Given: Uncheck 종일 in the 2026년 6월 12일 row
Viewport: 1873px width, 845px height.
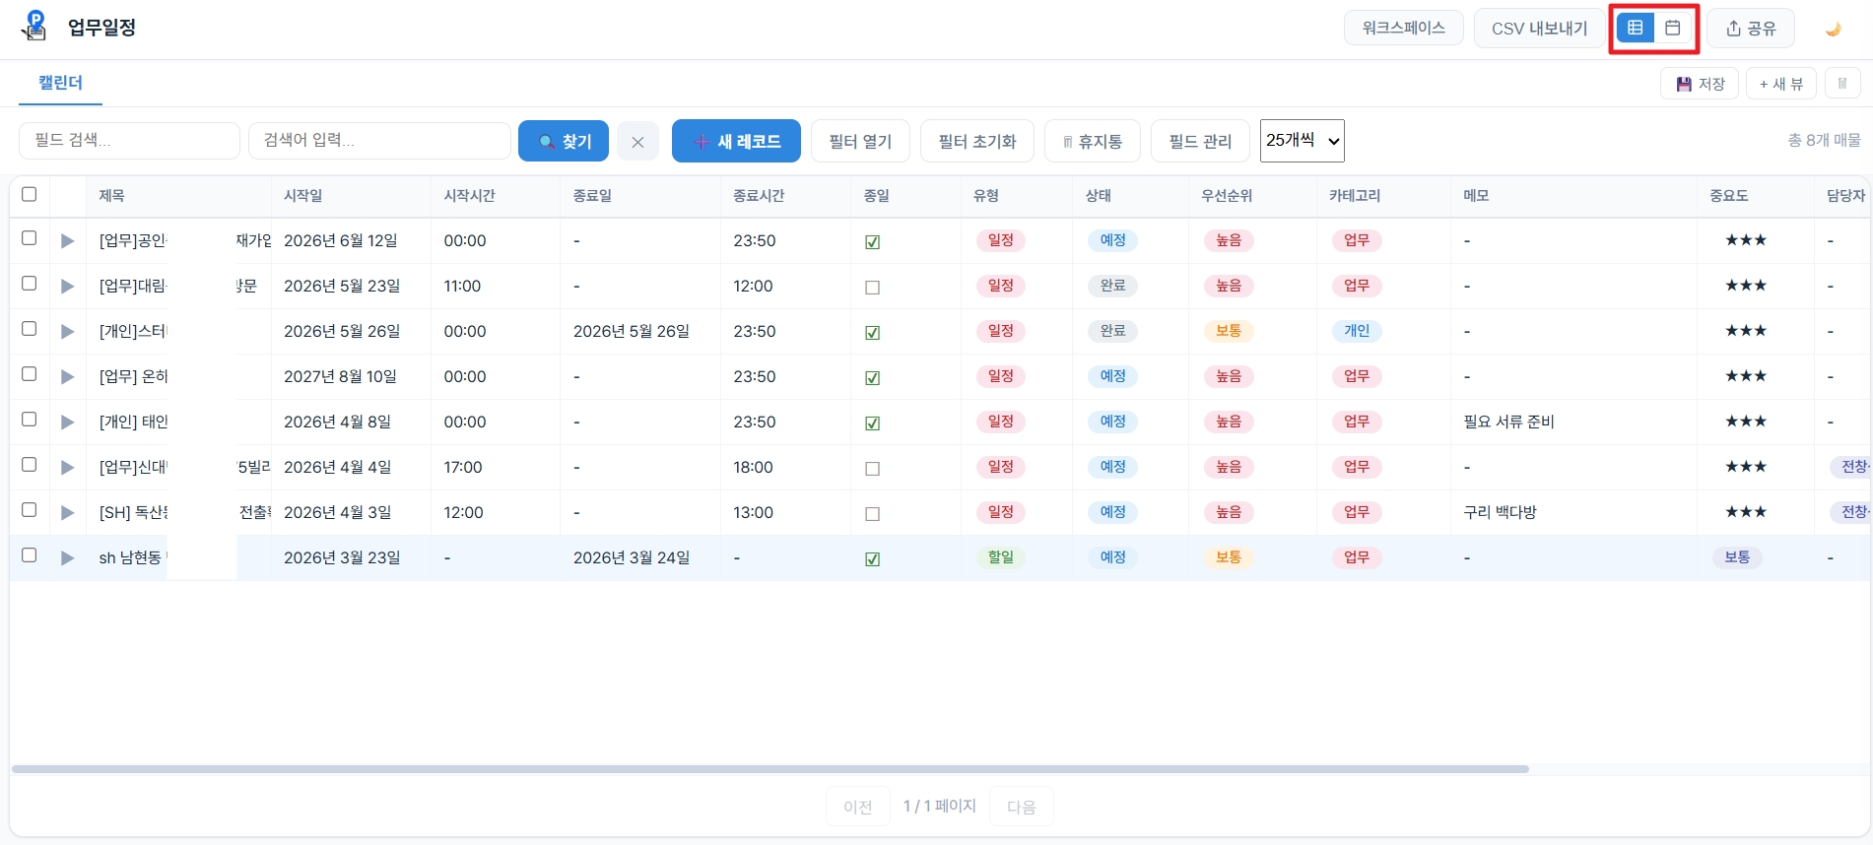Looking at the screenshot, I should point(872,242).
